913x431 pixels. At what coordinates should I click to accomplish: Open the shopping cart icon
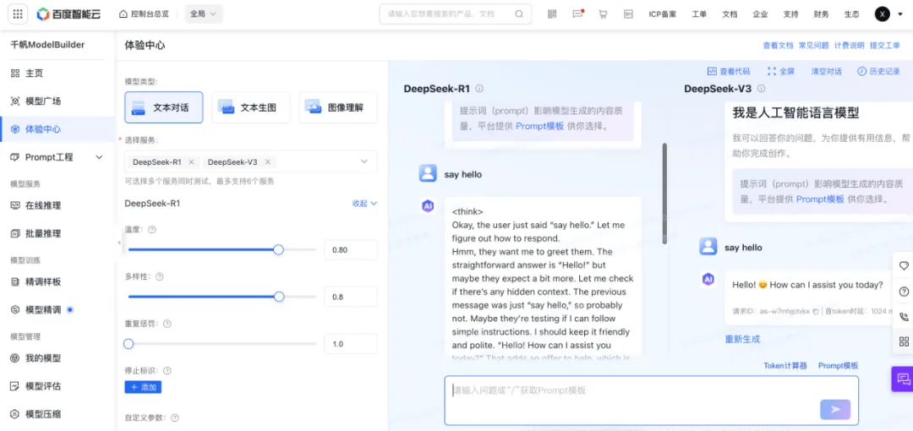tap(603, 14)
